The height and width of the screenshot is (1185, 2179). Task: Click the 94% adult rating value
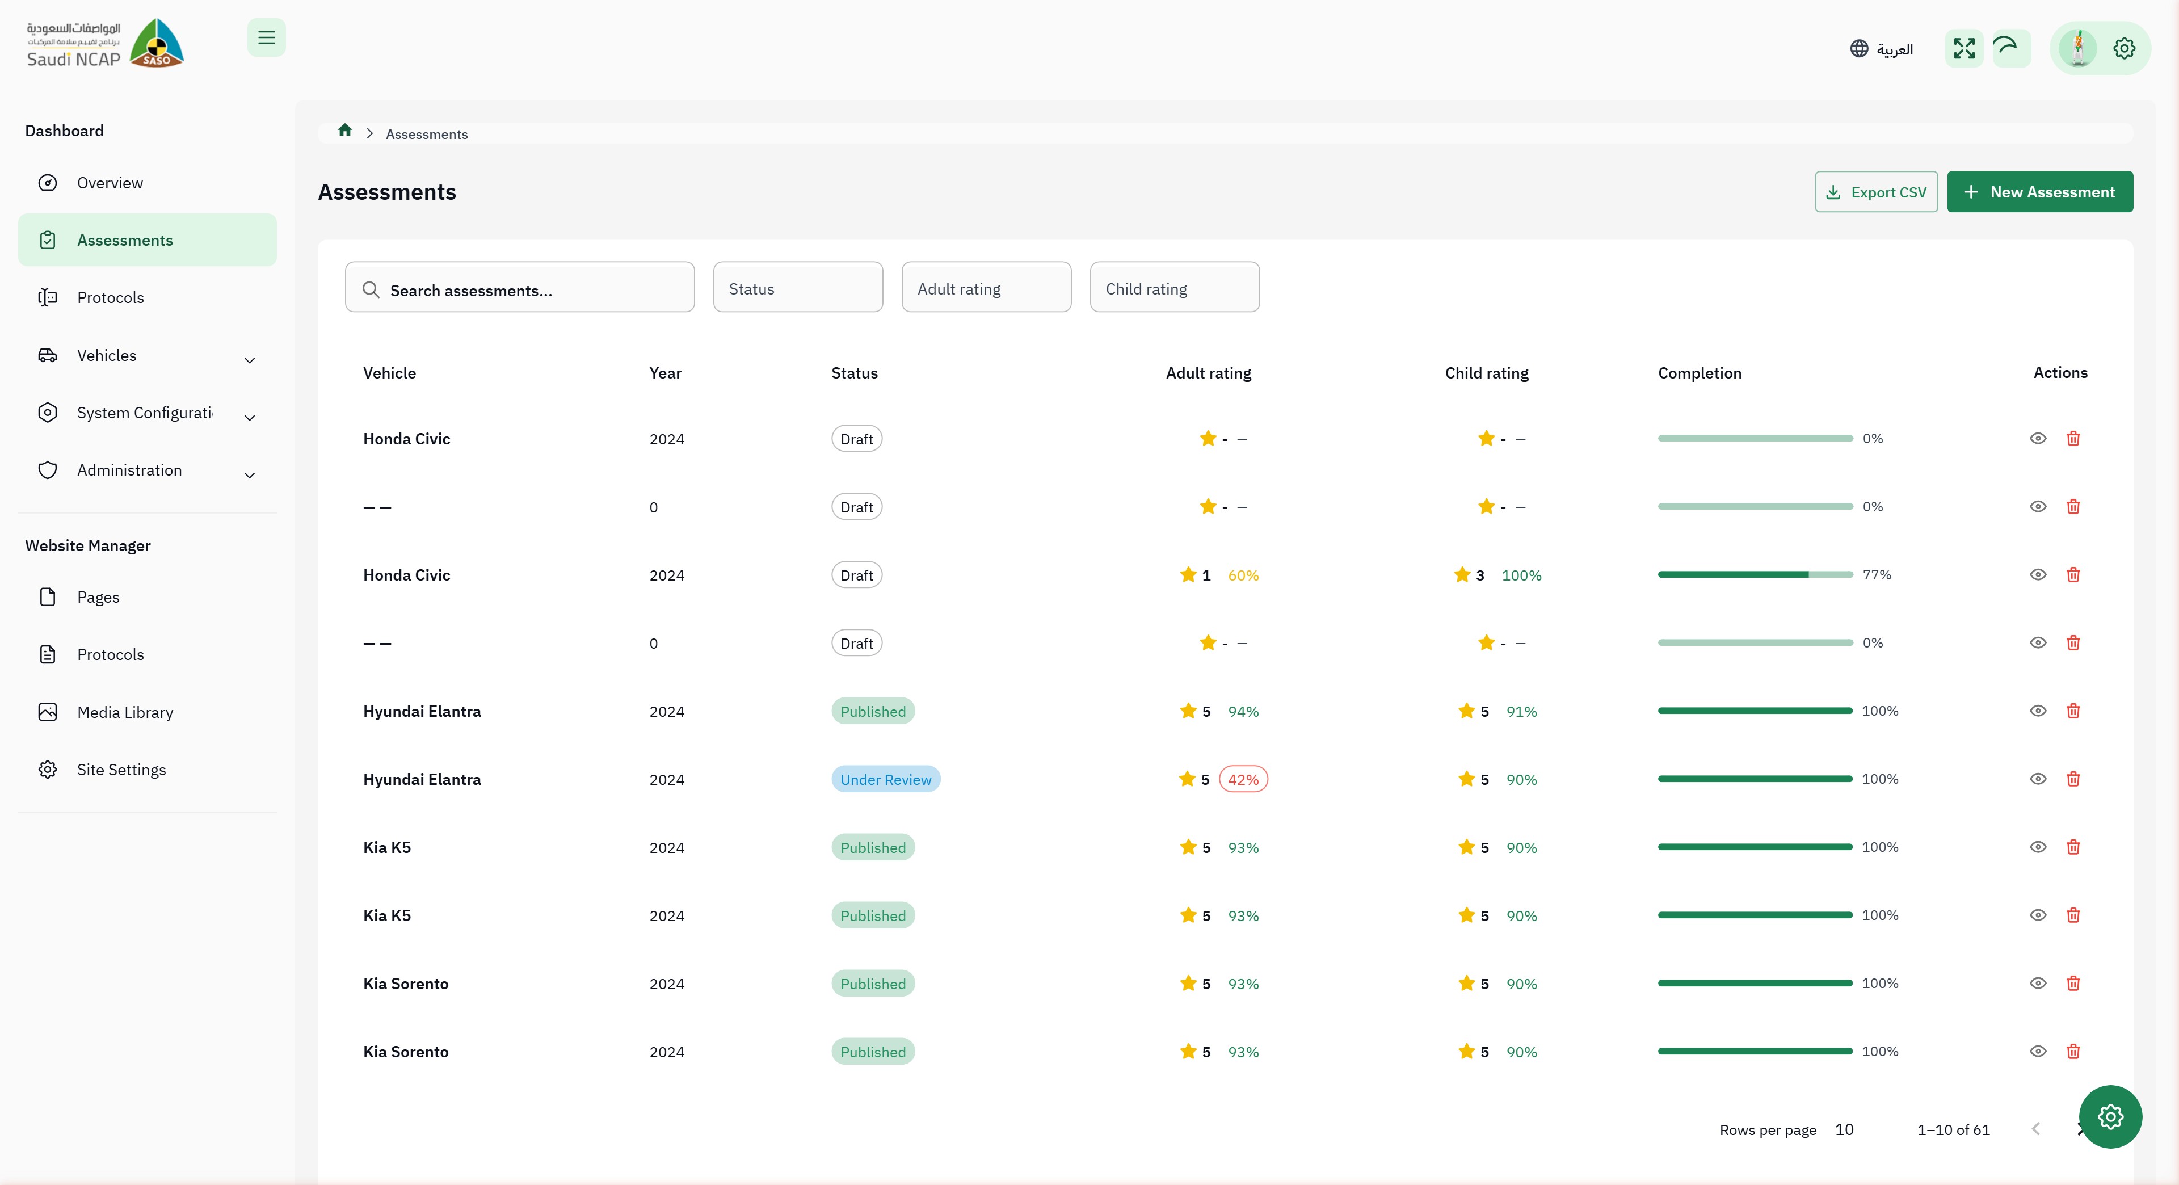click(1243, 711)
